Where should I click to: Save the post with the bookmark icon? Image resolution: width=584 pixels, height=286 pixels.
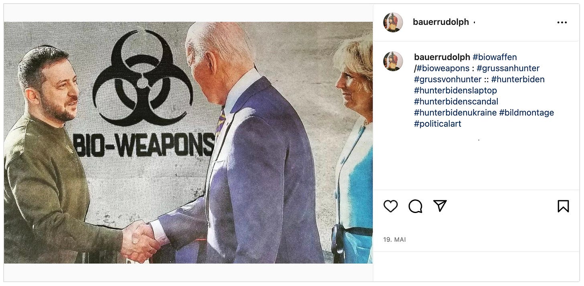point(563,206)
